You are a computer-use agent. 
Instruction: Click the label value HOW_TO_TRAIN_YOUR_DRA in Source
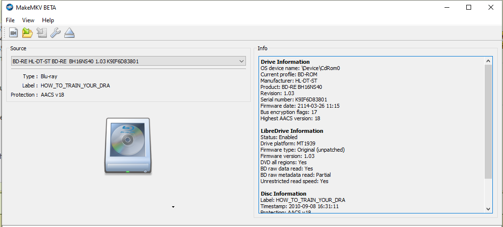75,85
